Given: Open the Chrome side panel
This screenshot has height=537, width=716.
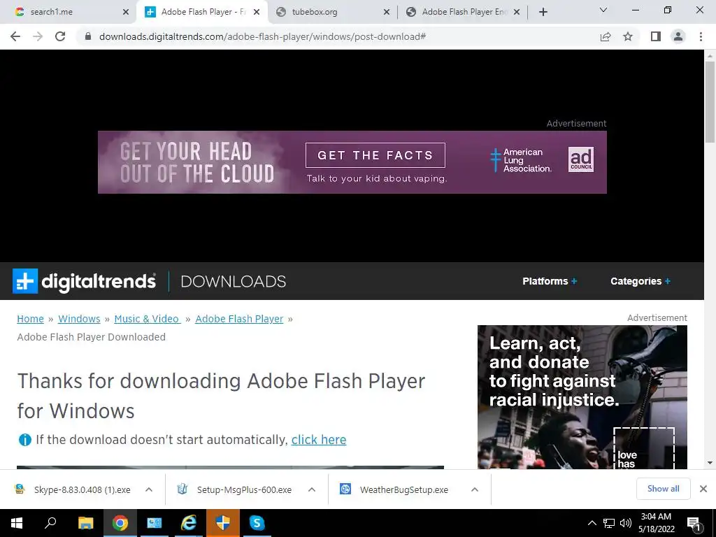Looking at the screenshot, I should click(656, 36).
